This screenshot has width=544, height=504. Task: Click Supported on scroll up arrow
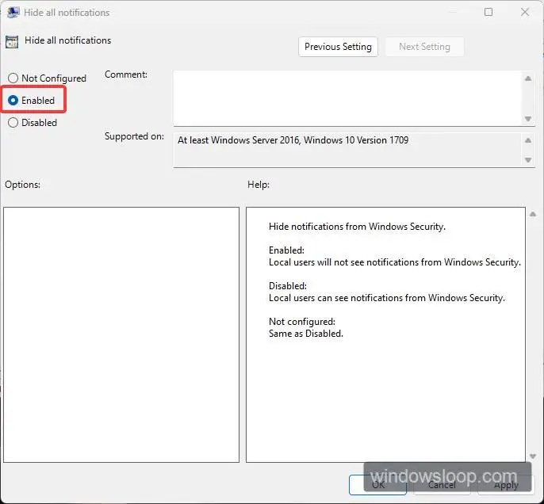click(x=528, y=140)
